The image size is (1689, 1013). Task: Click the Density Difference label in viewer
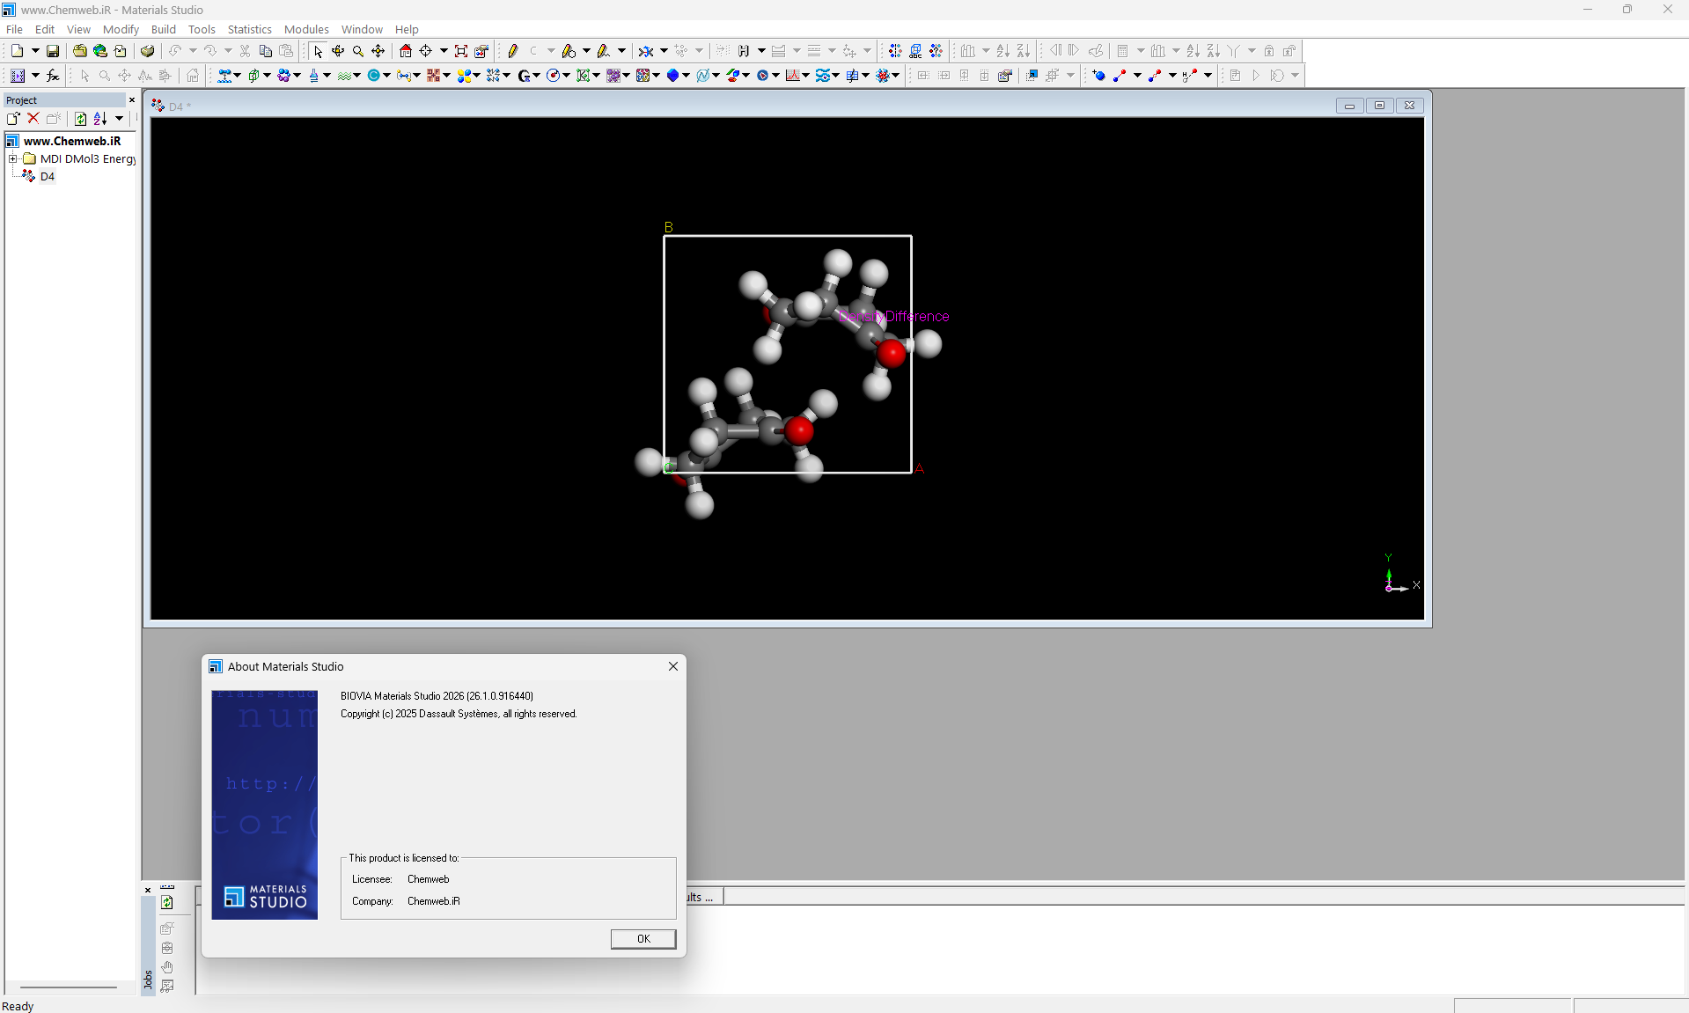pyautogui.click(x=894, y=316)
